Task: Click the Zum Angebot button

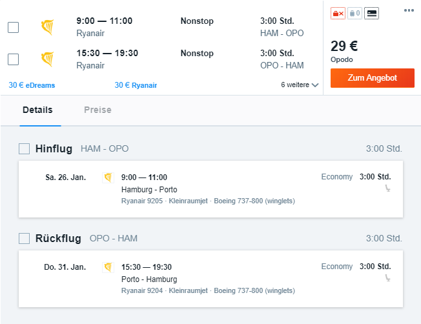Action: click(x=373, y=78)
